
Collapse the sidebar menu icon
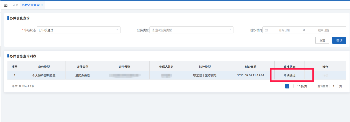click(6, 5)
